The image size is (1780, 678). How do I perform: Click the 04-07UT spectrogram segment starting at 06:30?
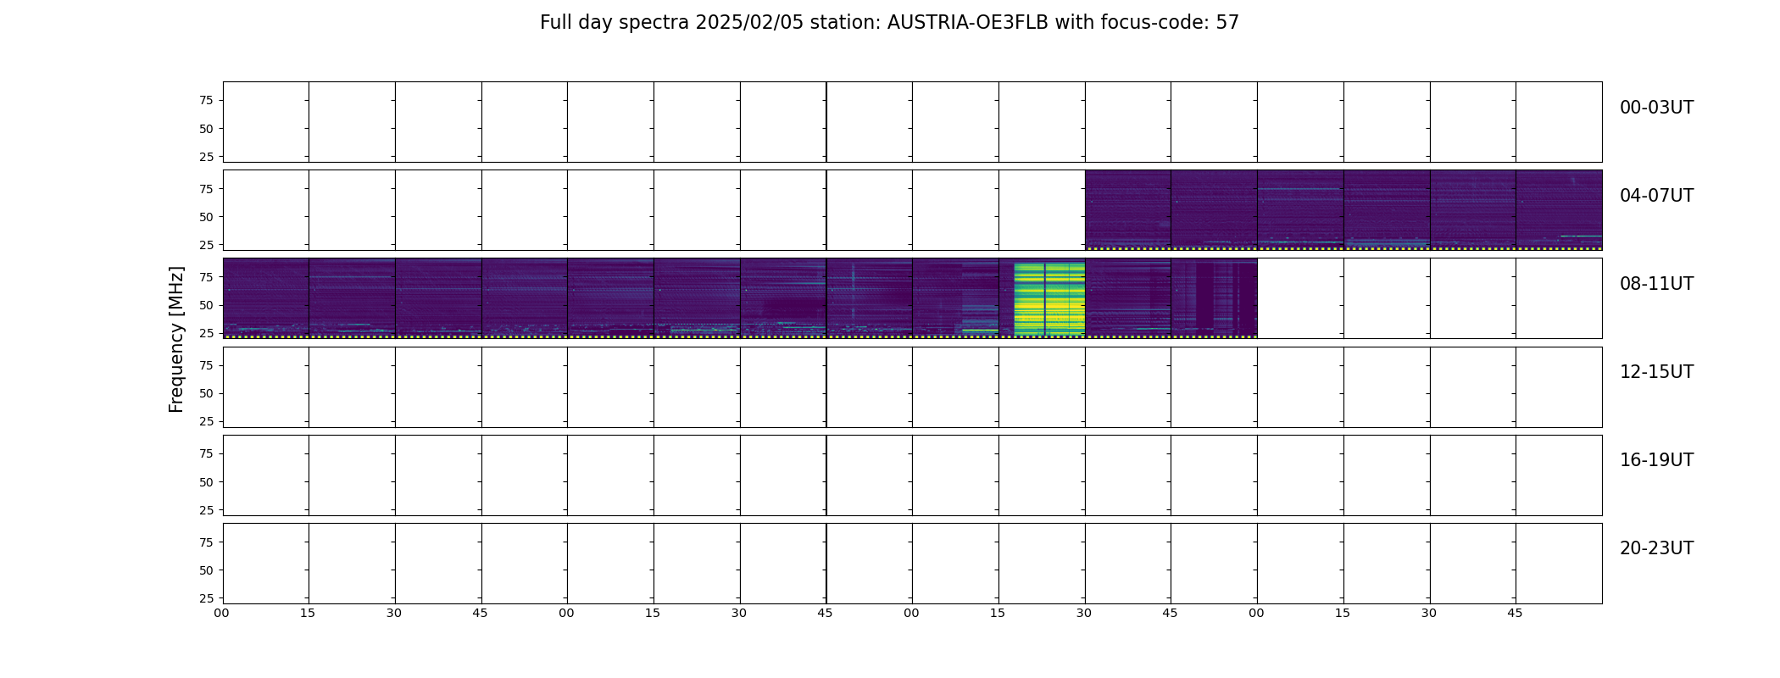[1128, 210]
